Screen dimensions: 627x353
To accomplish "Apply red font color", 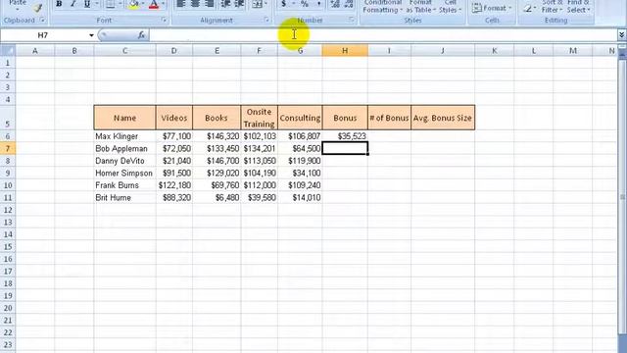I will pyautogui.click(x=154, y=4).
